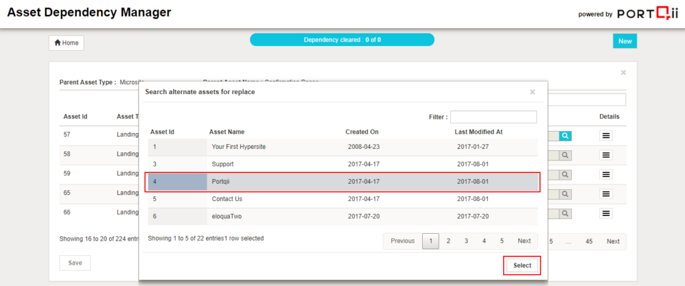
Task: Click the New button
Action: tap(625, 41)
